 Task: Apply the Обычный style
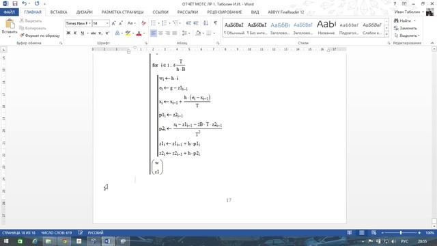click(x=234, y=28)
